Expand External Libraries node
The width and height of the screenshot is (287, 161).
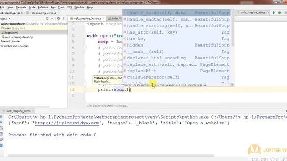click(11, 42)
